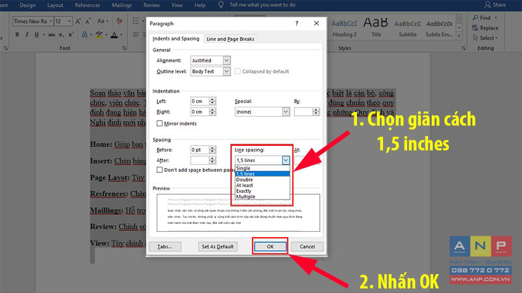Click Set As Default button
522x293 pixels.
(218, 247)
